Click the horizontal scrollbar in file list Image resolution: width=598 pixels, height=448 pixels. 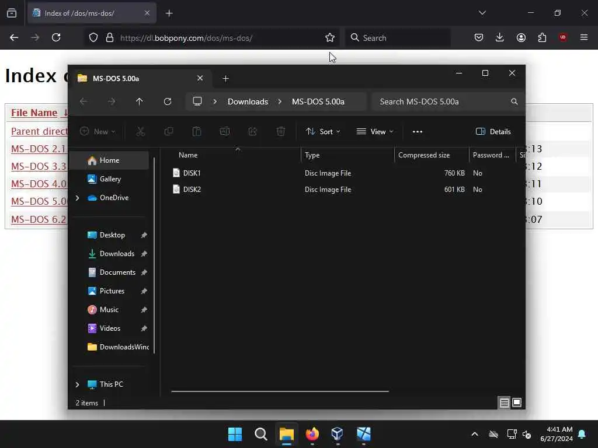point(280,391)
